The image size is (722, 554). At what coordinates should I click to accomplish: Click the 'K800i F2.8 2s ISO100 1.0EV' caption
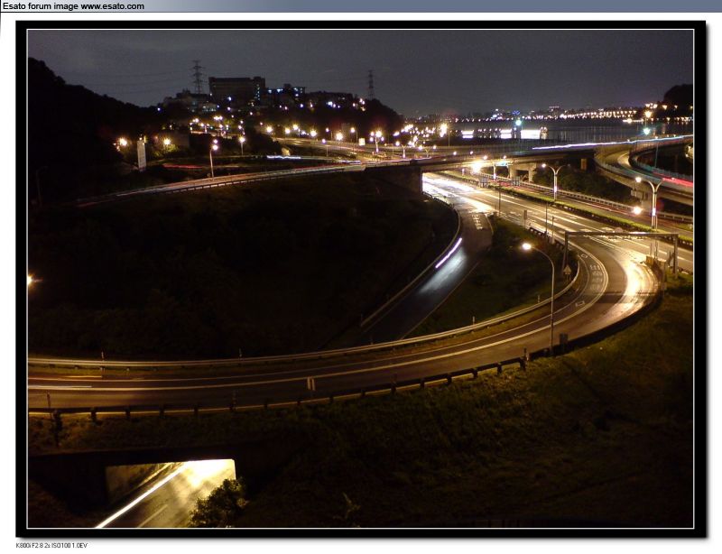pos(51,545)
